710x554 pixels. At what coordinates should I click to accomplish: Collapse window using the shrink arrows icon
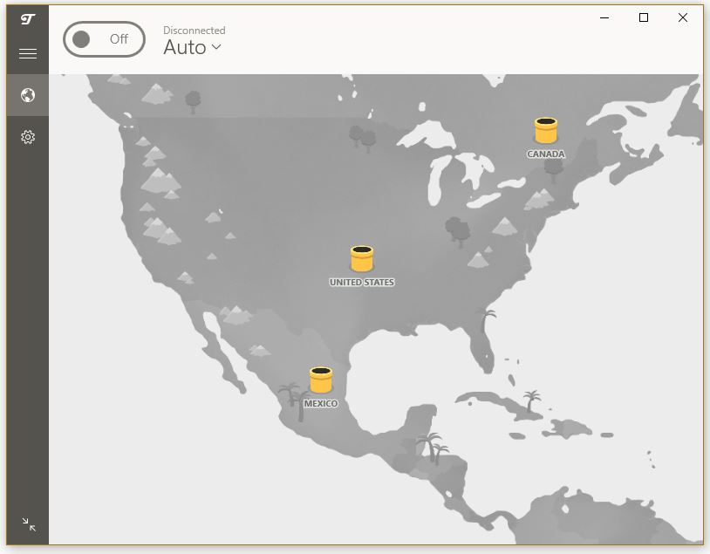point(29,524)
